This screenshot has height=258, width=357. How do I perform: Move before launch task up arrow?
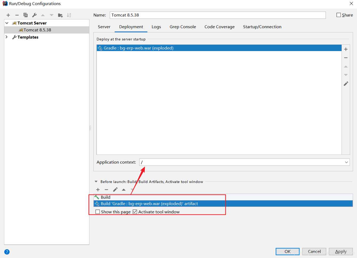click(x=124, y=190)
